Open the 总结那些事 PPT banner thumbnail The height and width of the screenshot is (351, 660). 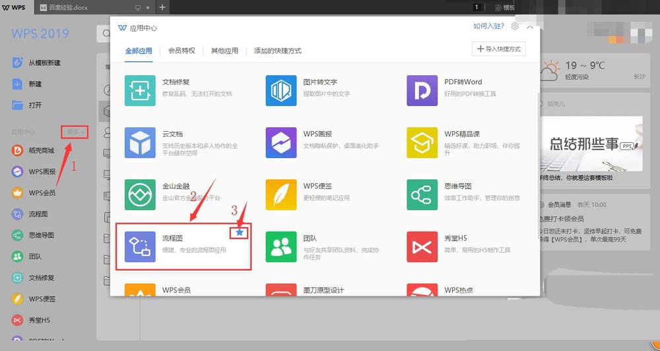pyautogui.click(x=591, y=144)
